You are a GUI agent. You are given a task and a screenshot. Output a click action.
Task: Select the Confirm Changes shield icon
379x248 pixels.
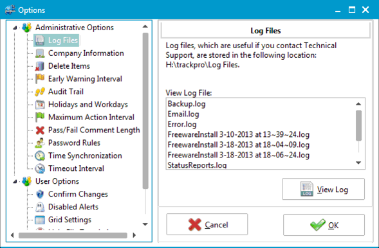click(40, 194)
